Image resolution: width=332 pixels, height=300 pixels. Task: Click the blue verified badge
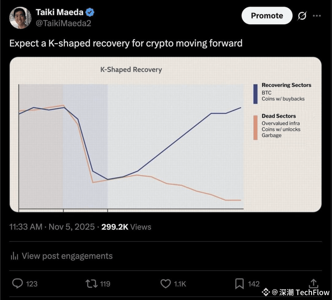pos(90,12)
